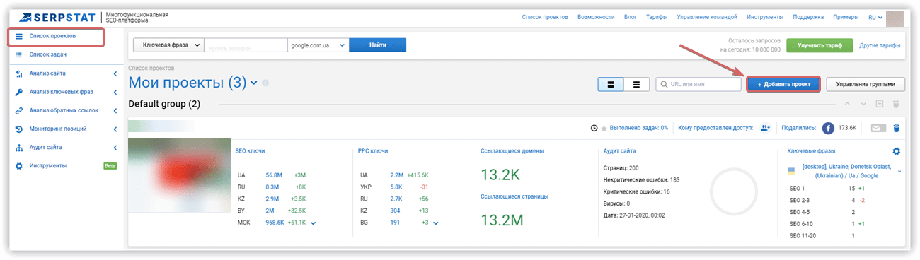Click the Мониторинг позиций history icon
Image resolution: width=920 pixels, height=260 pixels.
click(x=19, y=129)
